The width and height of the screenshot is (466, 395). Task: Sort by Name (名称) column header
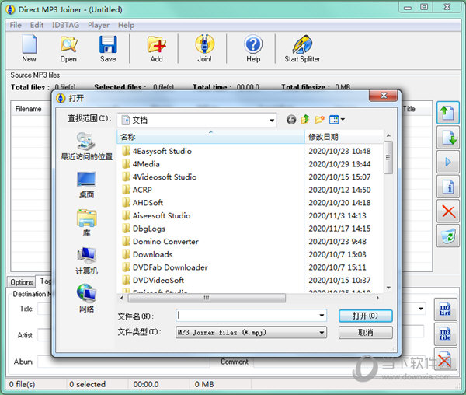211,137
